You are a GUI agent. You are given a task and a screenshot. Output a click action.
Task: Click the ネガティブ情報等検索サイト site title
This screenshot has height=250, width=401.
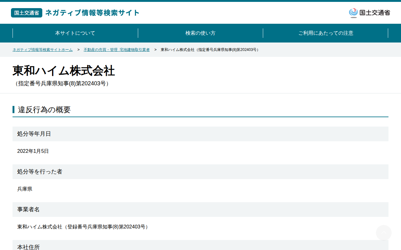click(x=92, y=13)
